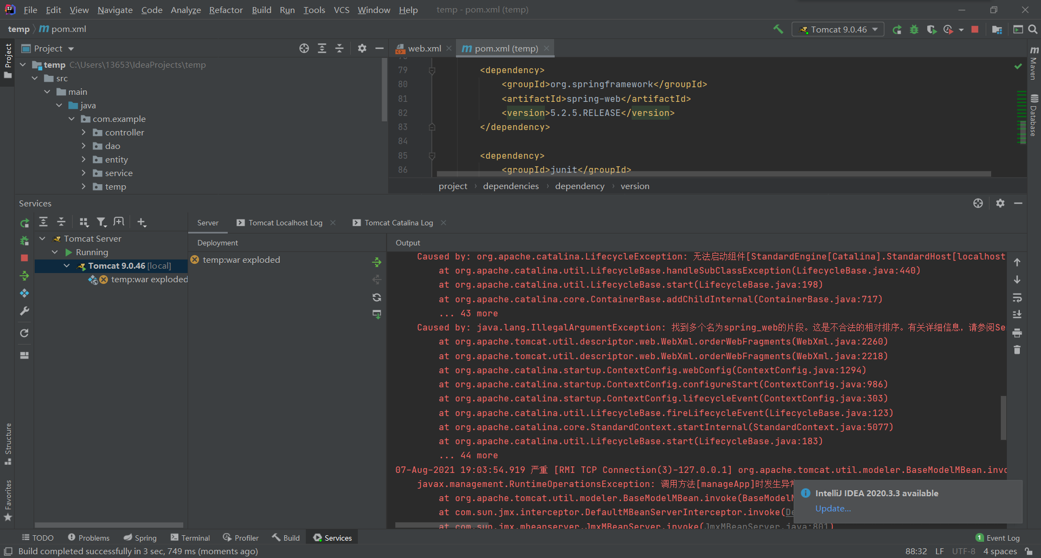The width and height of the screenshot is (1041, 558).
Task: Clear all output with the trash icon
Action: point(1017,351)
